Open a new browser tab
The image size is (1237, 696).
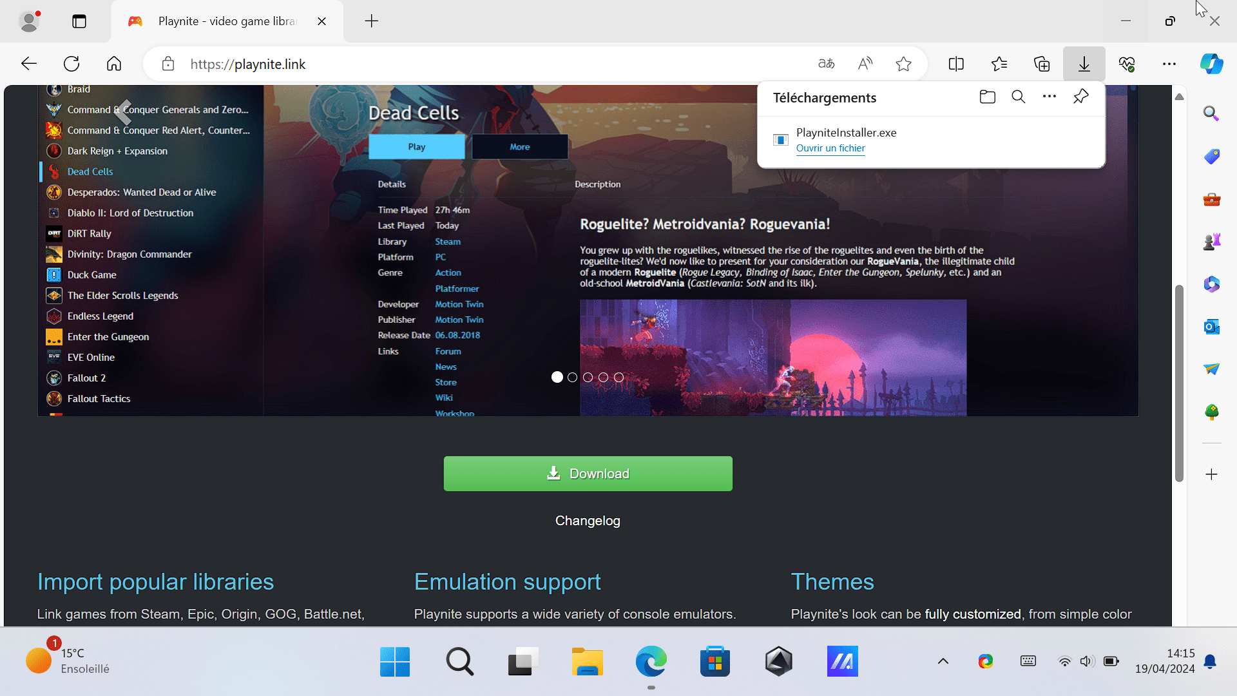tap(372, 21)
